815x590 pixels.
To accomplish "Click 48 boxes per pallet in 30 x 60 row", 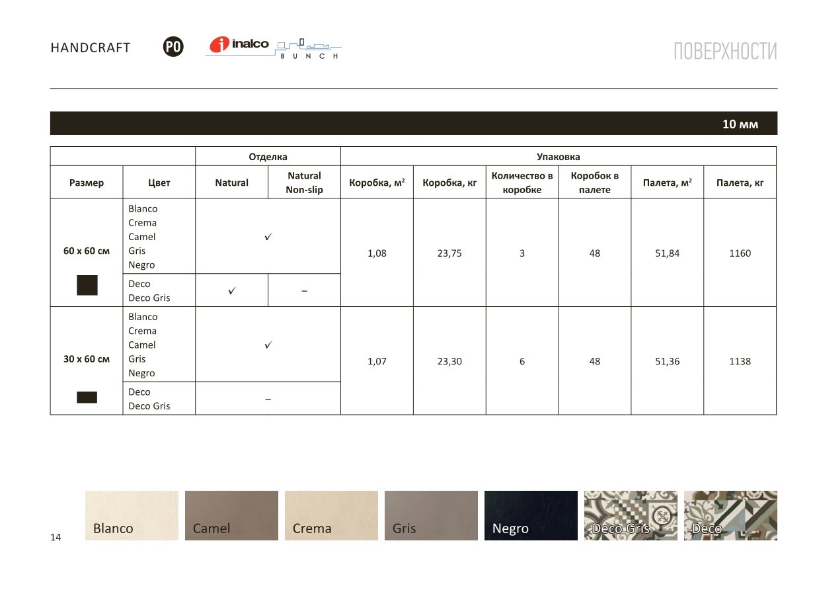I will pyautogui.click(x=595, y=361).
